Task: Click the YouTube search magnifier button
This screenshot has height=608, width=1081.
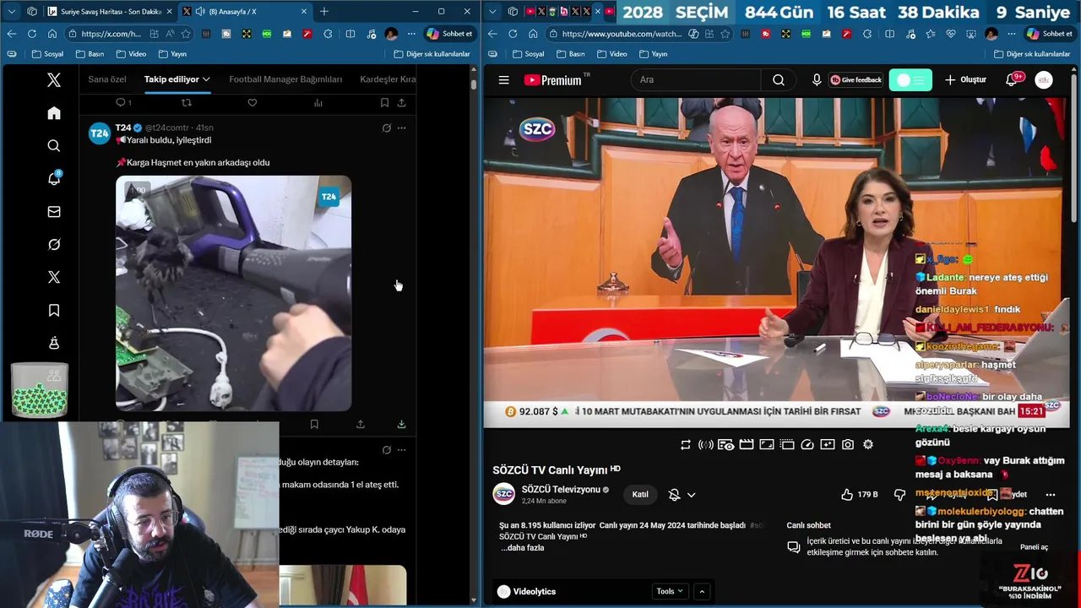Action: pos(779,80)
